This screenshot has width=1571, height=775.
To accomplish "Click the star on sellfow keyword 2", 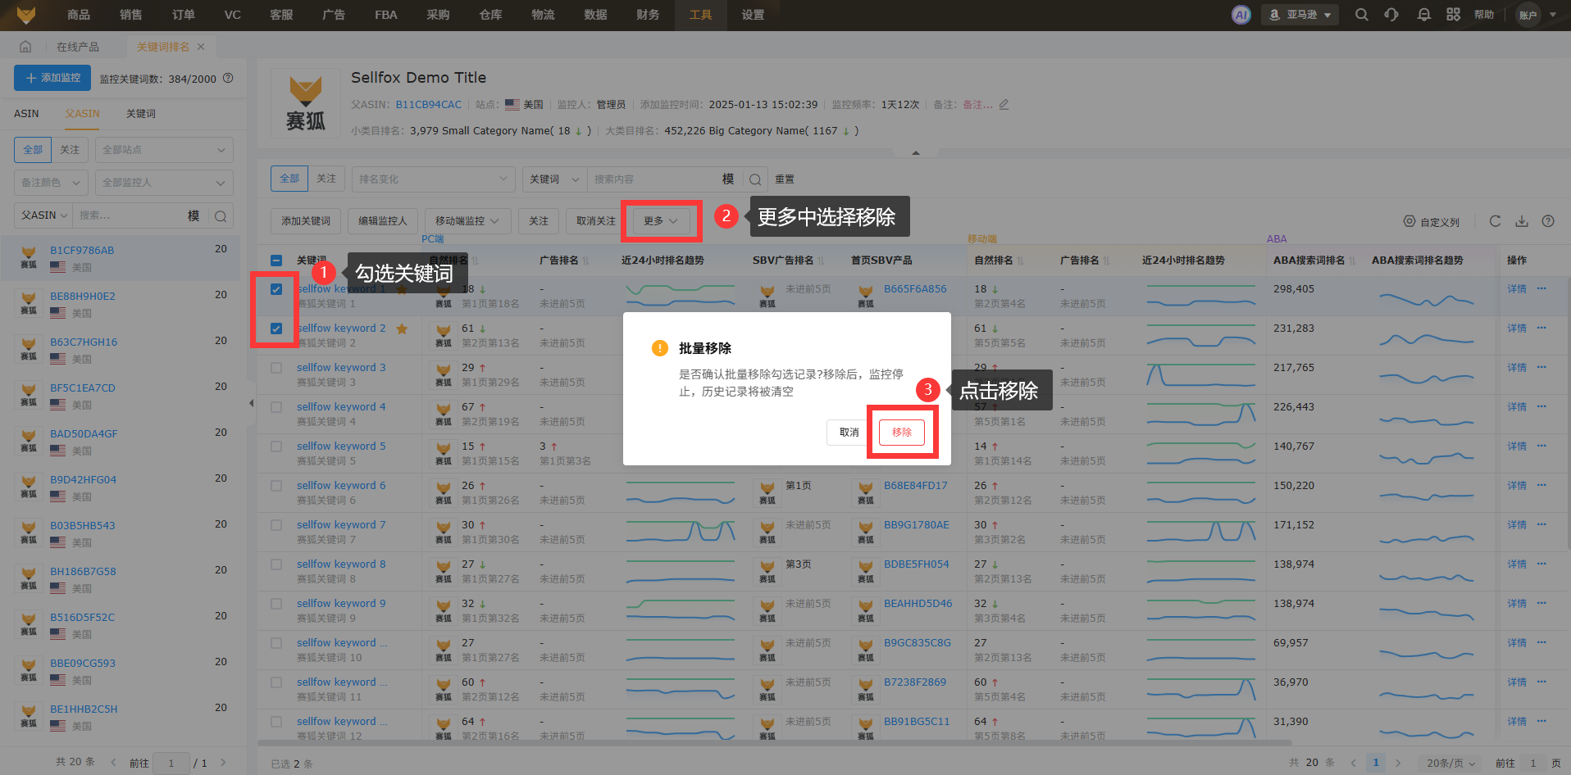I will (x=402, y=329).
